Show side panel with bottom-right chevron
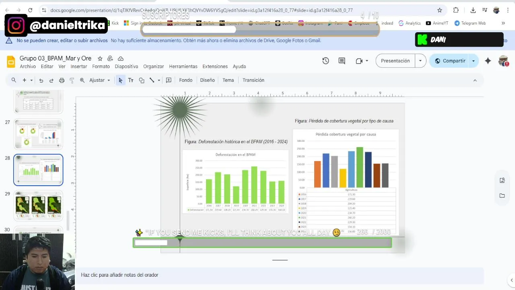515x290 pixels. click(x=511, y=280)
